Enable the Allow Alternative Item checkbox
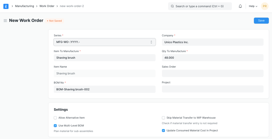This screenshot has width=272, height=139. 55,118
